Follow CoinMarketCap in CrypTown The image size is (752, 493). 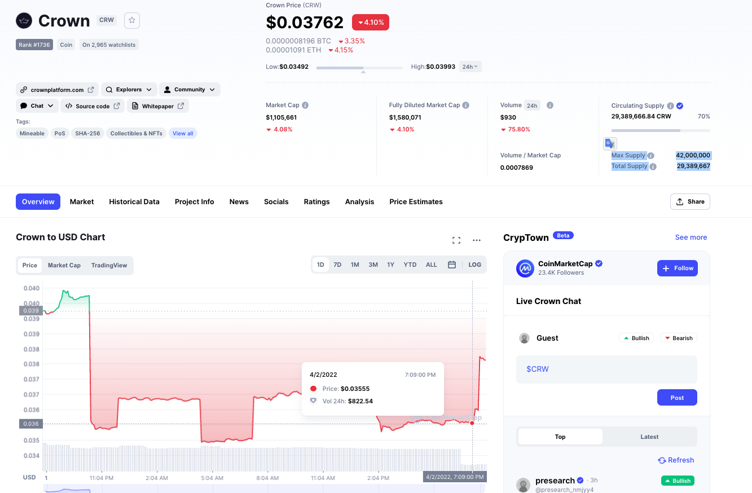tap(678, 268)
